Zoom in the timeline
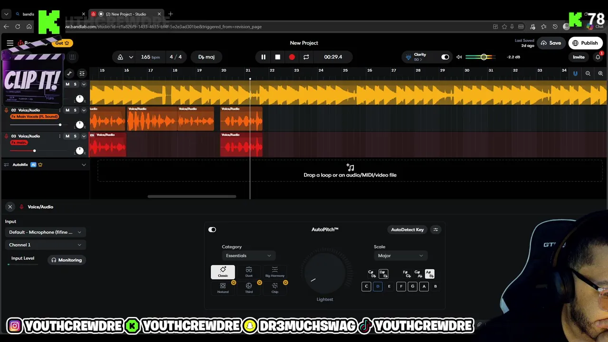Screen dimensions: 608x342 click(x=600, y=73)
